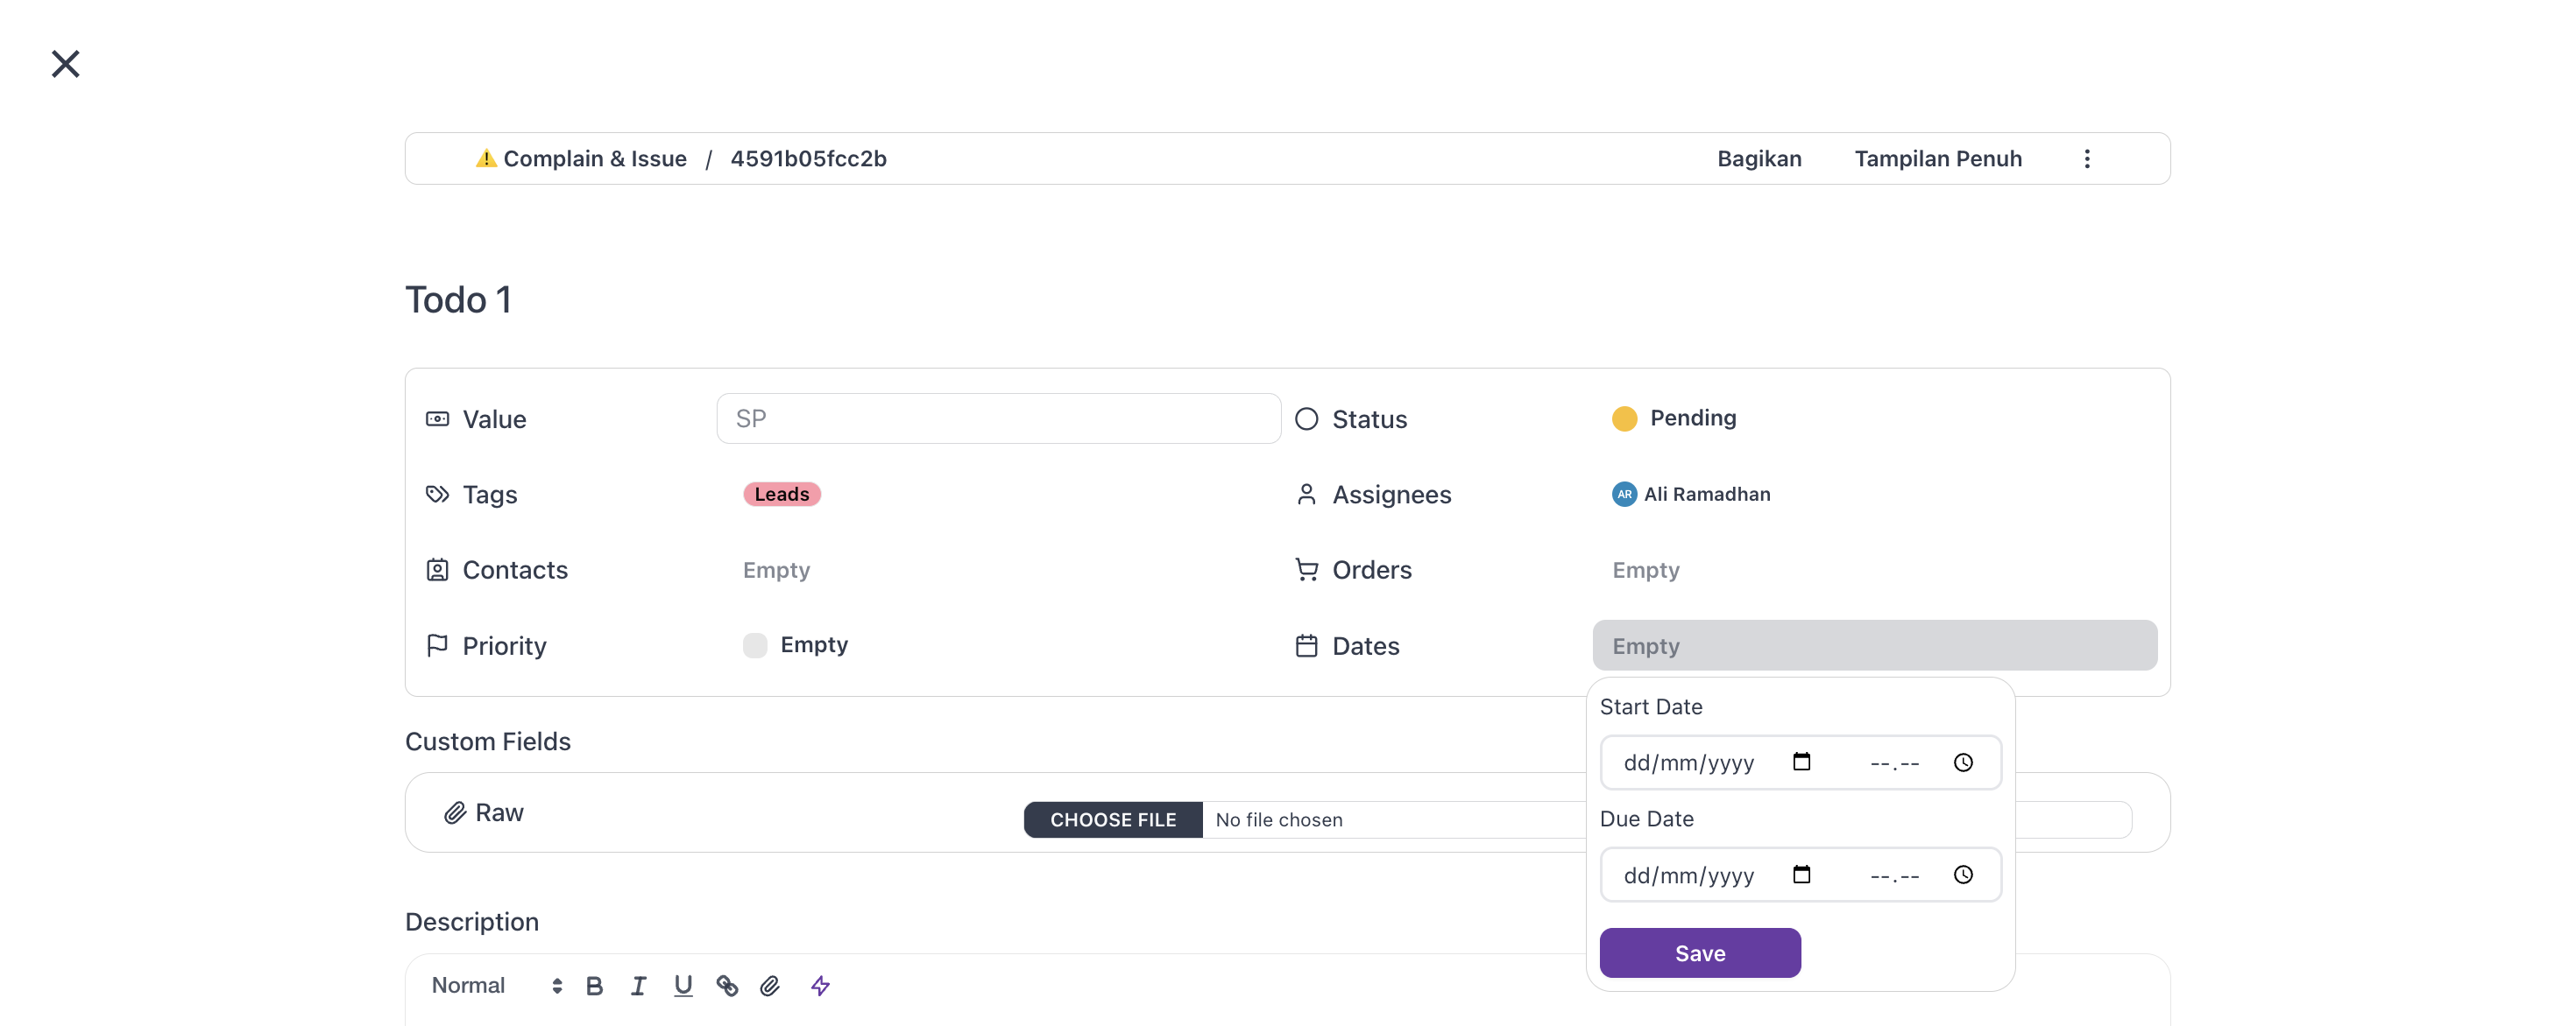Viewport: 2576px width, 1026px height.
Task: Click the Orders cart icon
Action: pyautogui.click(x=1306, y=569)
